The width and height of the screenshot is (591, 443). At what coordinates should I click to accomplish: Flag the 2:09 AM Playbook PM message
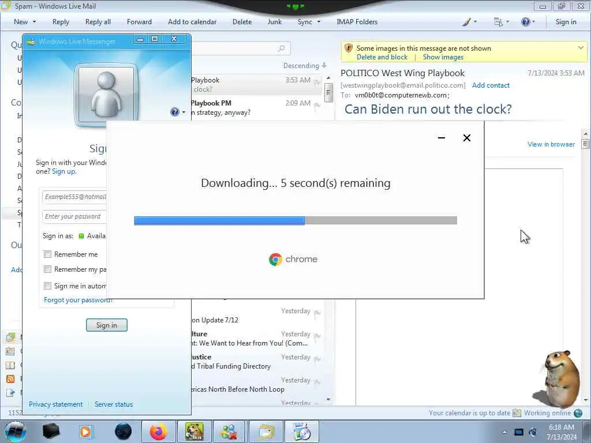coord(317,106)
